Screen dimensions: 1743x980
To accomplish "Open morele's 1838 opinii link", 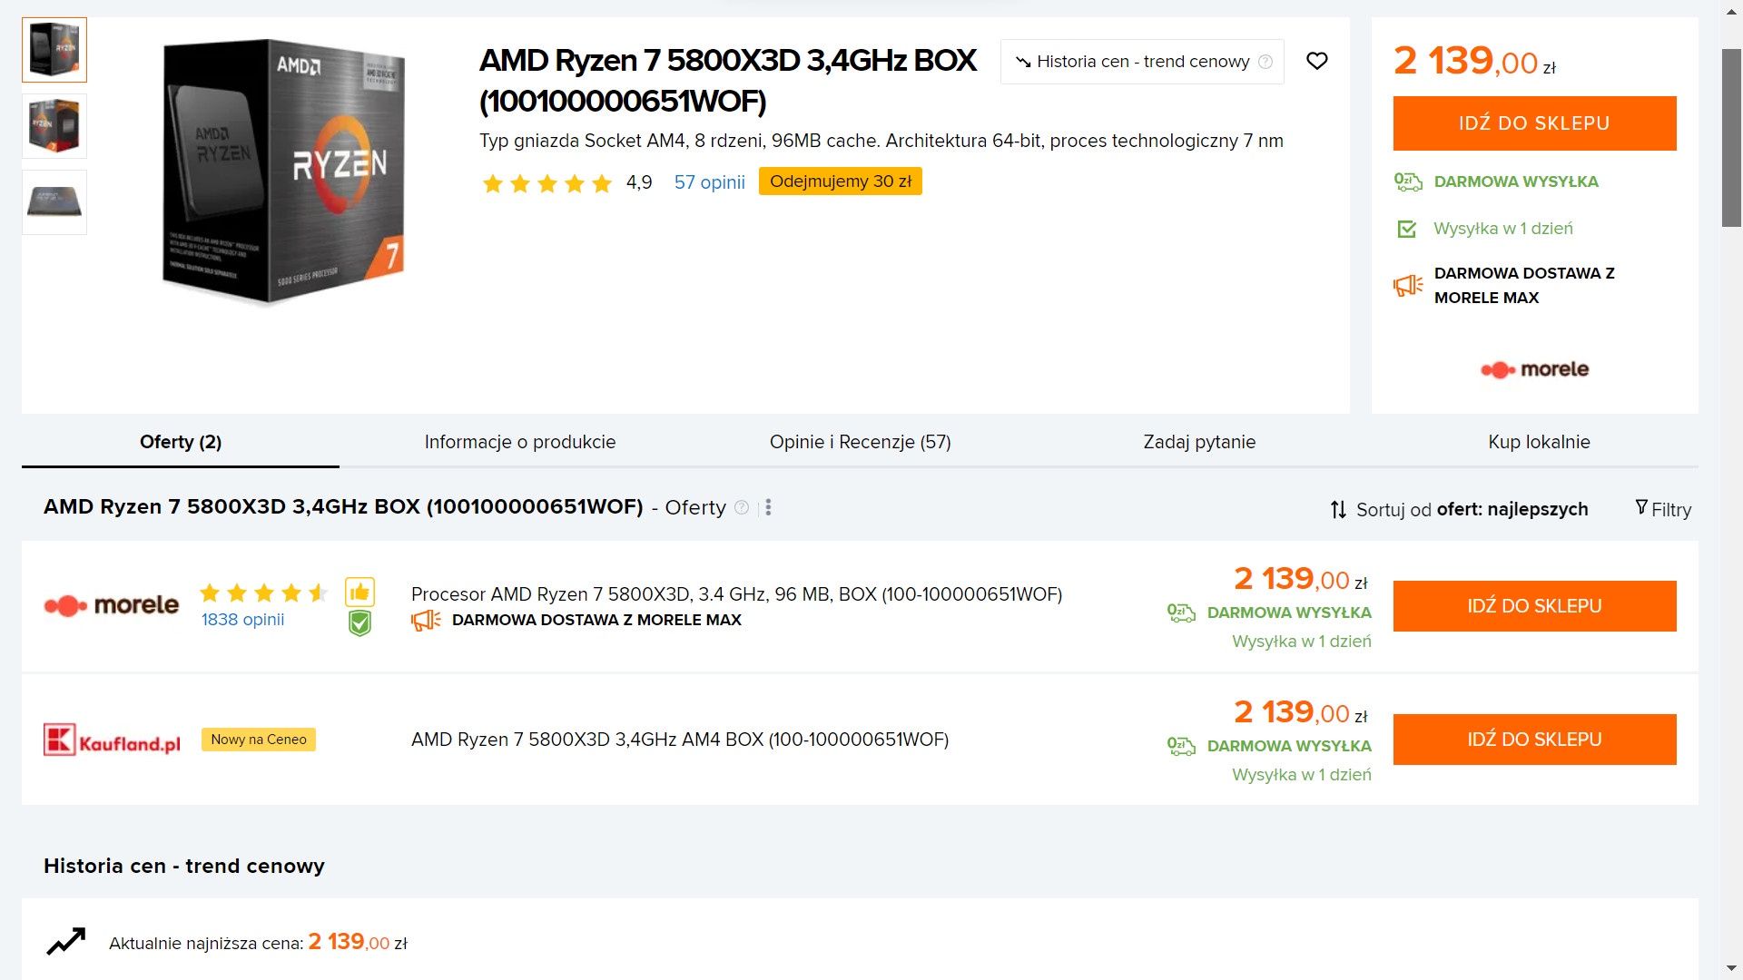I will (x=242, y=620).
